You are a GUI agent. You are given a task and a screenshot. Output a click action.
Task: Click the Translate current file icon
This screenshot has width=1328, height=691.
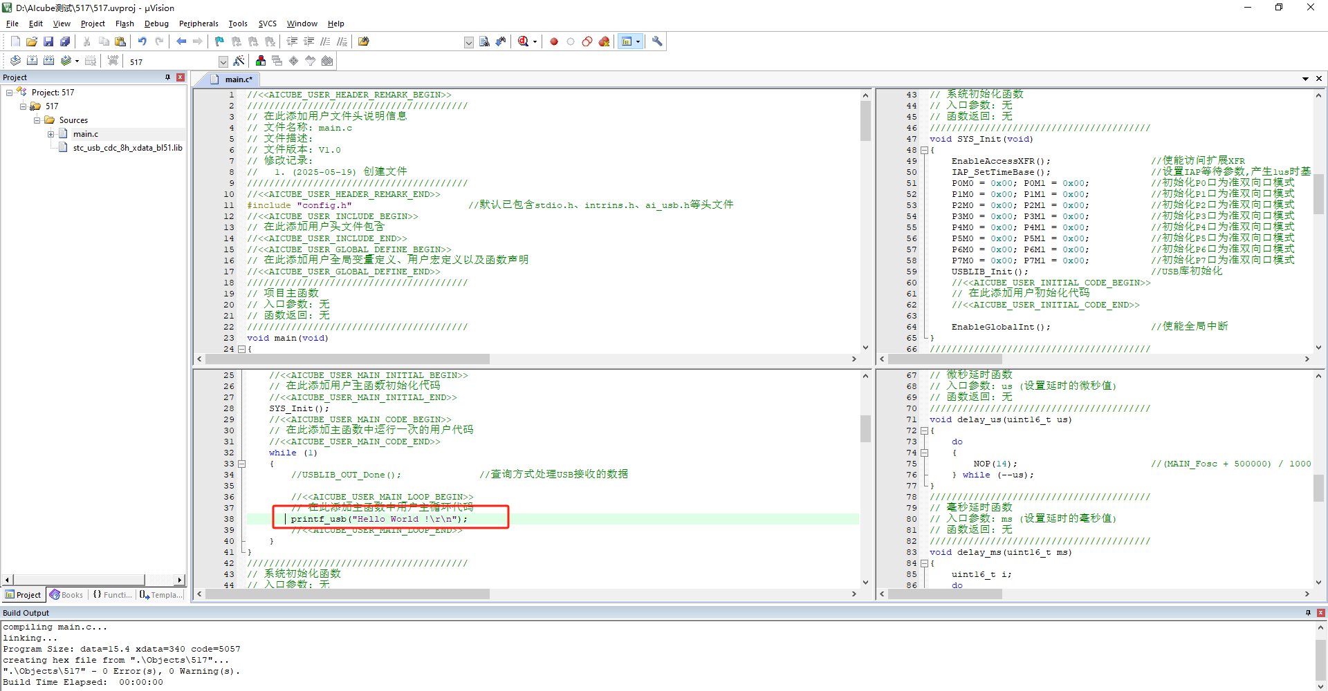(15, 61)
